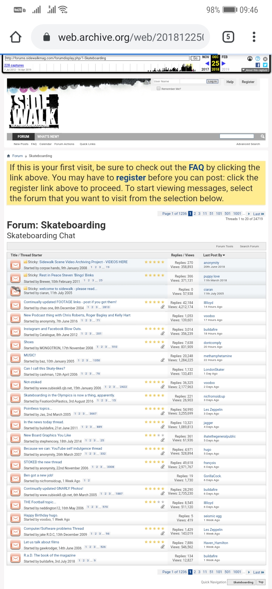
Task: Open the Forum Tools menu
Action: click(224, 246)
